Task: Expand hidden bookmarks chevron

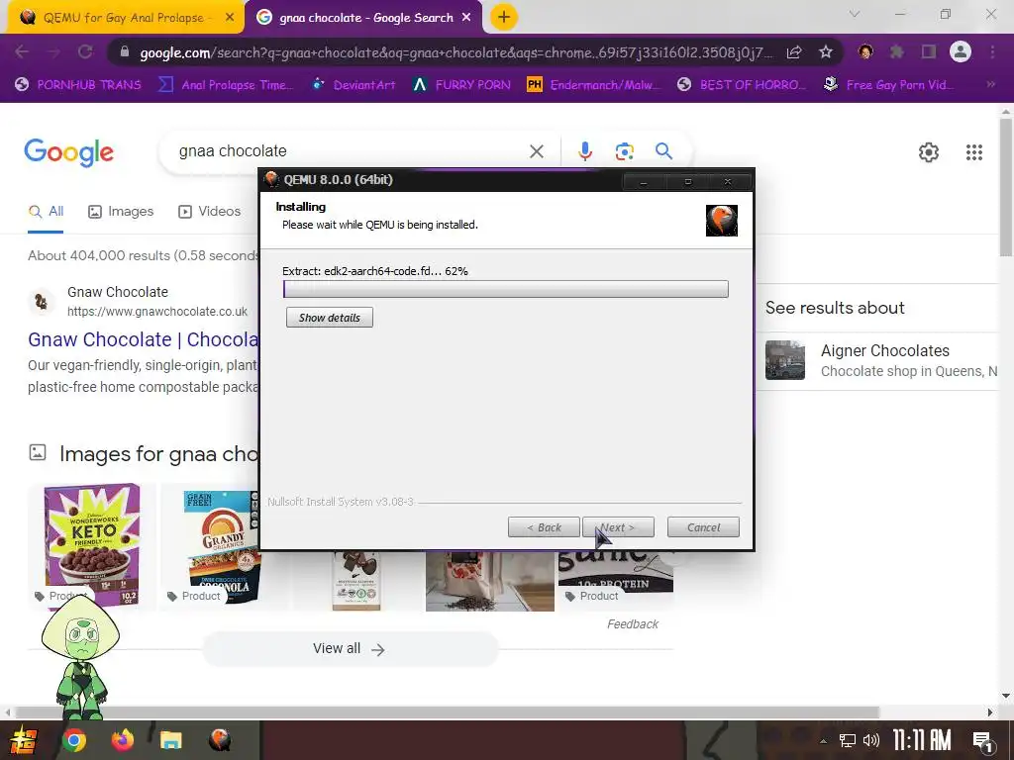Action: 990,85
